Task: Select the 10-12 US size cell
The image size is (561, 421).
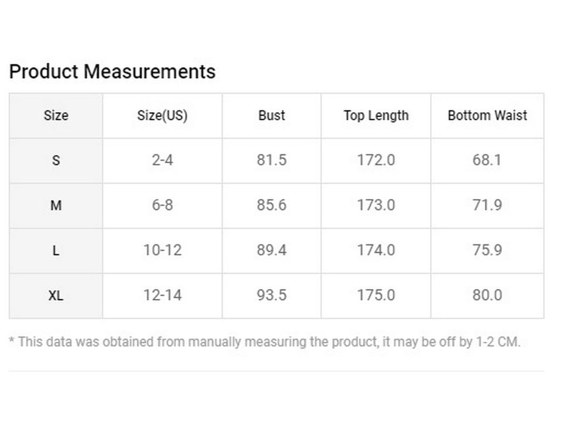Action: point(162,251)
